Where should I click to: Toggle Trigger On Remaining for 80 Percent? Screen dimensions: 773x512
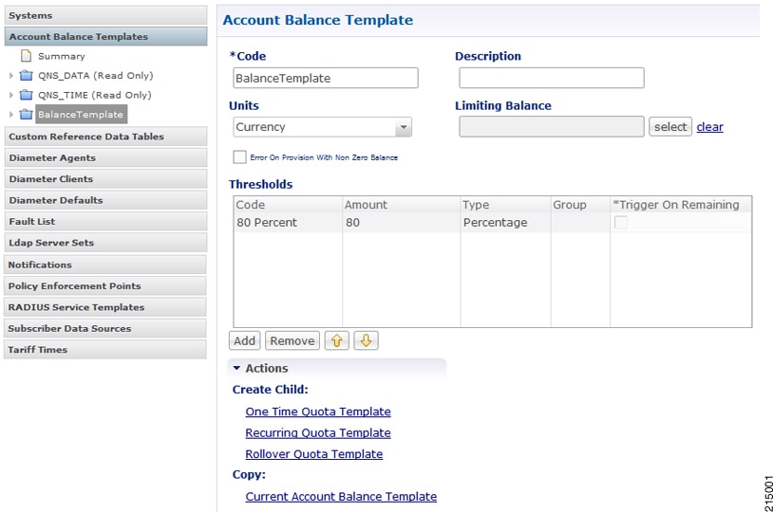621,223
